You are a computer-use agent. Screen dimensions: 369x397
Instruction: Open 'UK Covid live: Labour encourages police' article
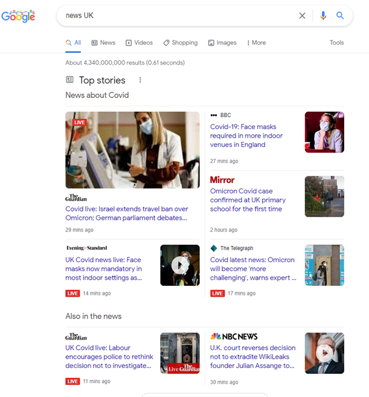pyautogui.click(x=109, y=357)
